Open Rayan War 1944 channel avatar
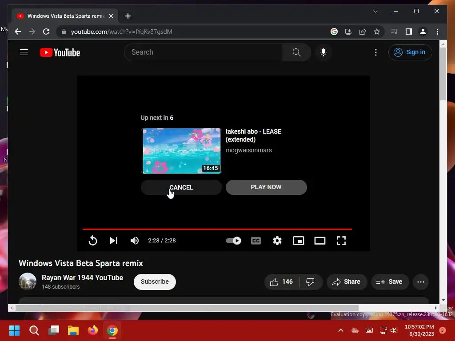Screen dimensions: 455x341 (28, 281)
